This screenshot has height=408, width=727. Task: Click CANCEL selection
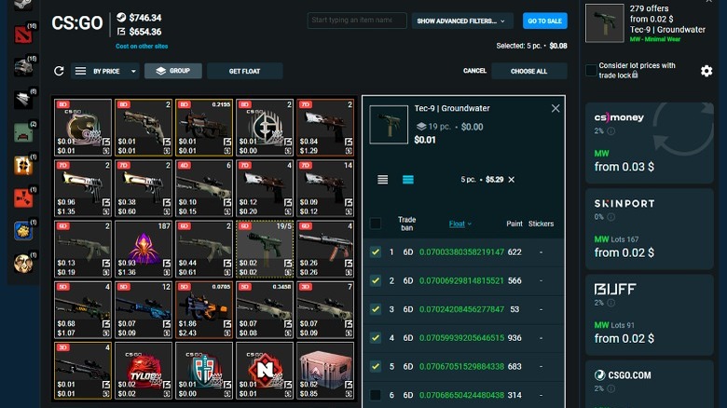tap(474, 71)
